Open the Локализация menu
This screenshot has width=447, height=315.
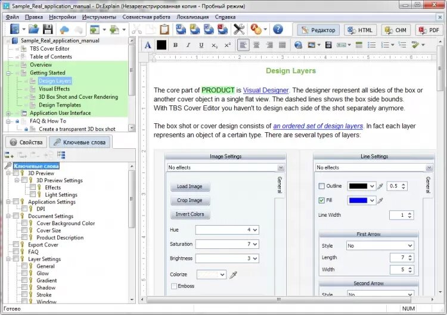click(x=193, y=17)
